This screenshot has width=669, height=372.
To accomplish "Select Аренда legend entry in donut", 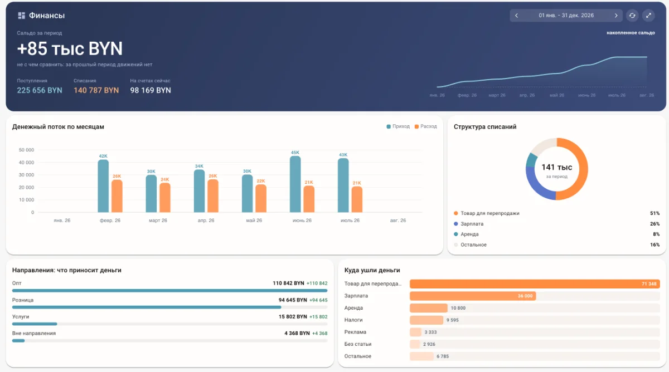I will click(x=557, y=234).
